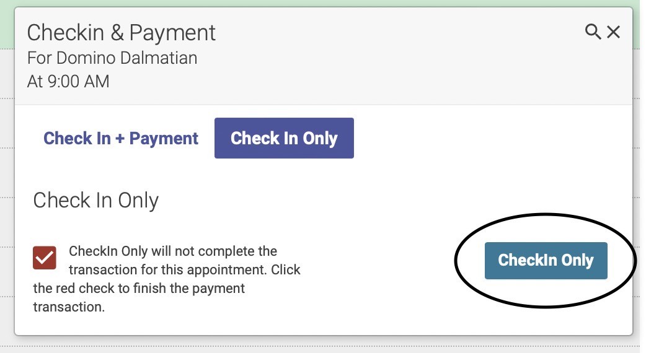Click the red check mark icon

pos(45,258)
